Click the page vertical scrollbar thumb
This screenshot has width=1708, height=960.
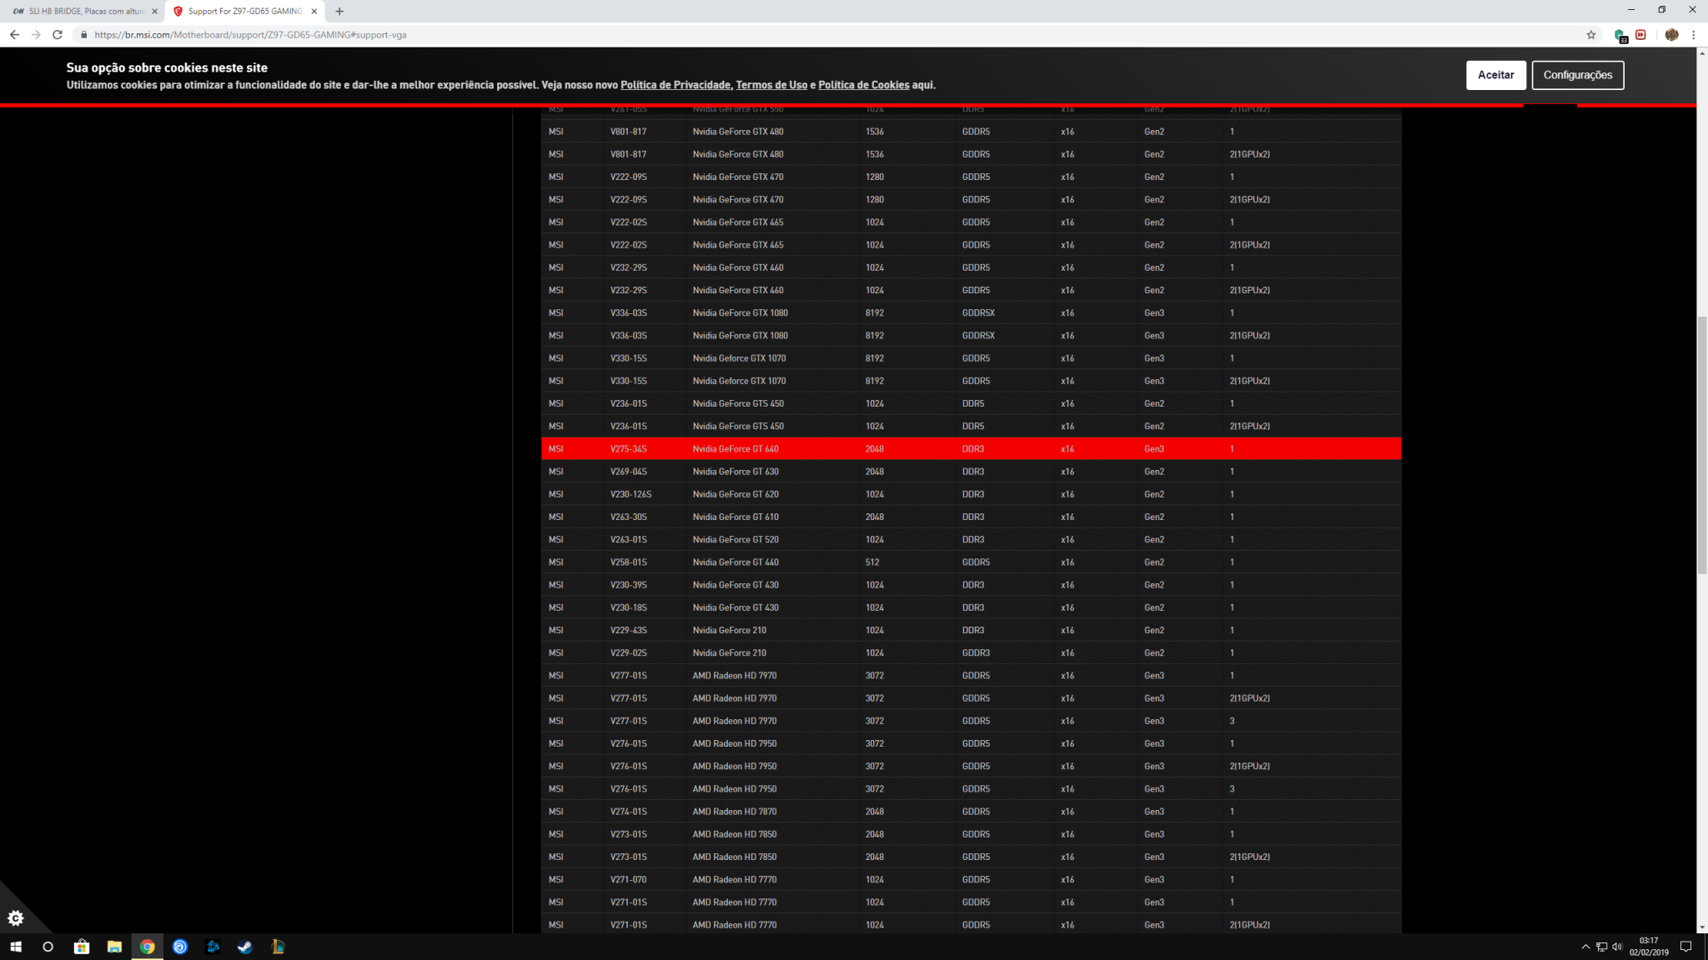click(x=1702, y=445)
